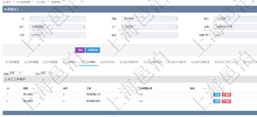
Task: Click the 代码 input field
Action: (57, 35)
